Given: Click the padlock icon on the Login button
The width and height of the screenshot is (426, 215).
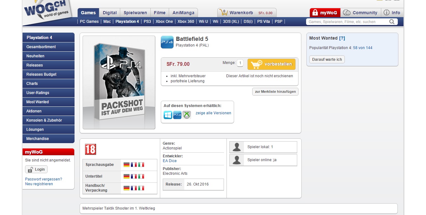Looking at the screenshot, I should pyautogui.click(x=30, y=169).
